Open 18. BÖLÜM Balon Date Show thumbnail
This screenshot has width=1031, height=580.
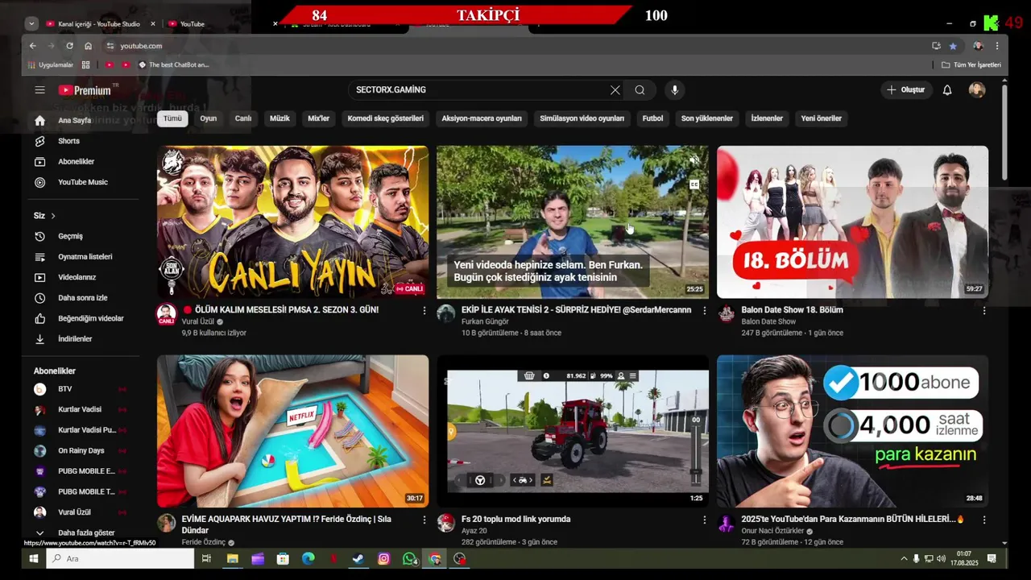pyautogui.click(x=852, y=222)
